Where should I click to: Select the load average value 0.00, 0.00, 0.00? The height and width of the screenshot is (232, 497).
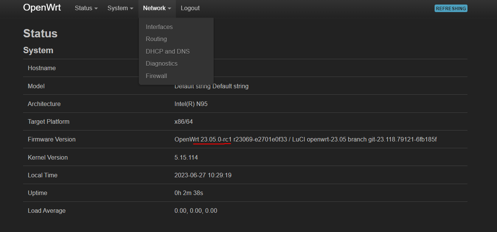196,211
